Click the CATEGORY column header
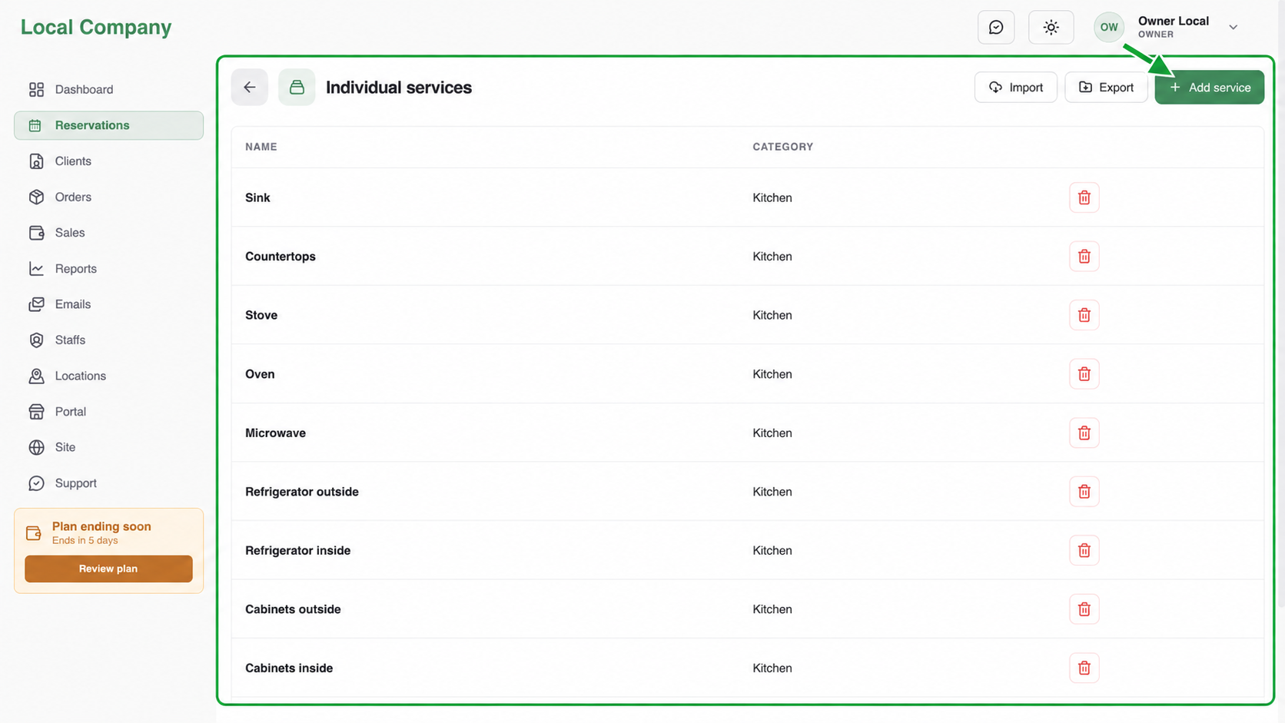 (782, 147)
